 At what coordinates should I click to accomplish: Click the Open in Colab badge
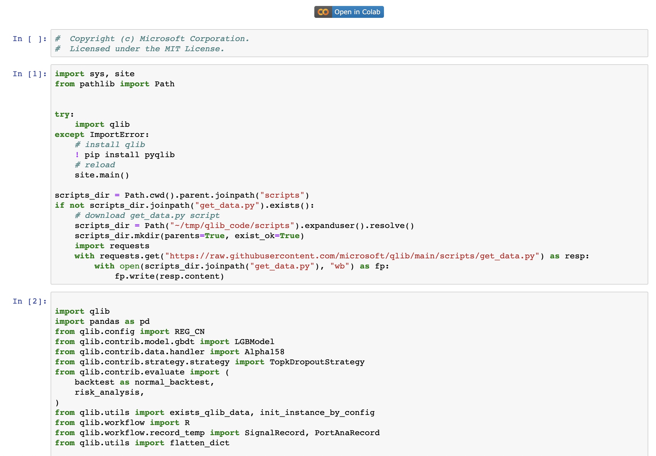(349, 12)
